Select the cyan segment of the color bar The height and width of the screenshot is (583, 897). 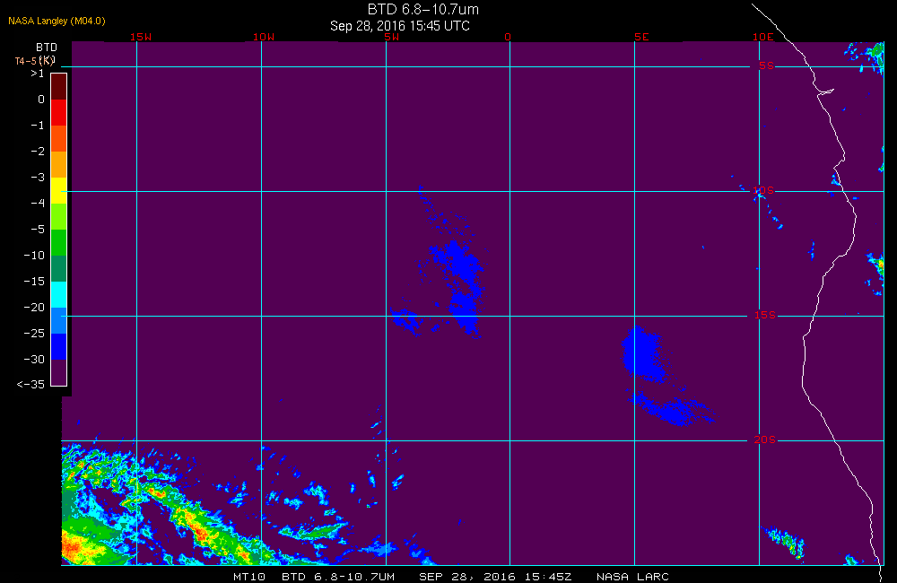point(59,294)
